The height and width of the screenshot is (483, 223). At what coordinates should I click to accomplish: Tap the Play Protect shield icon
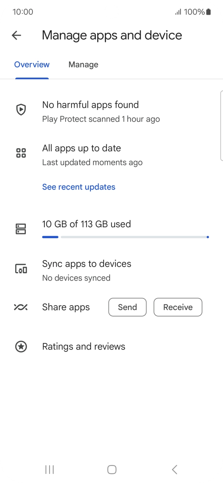point(21,109)
